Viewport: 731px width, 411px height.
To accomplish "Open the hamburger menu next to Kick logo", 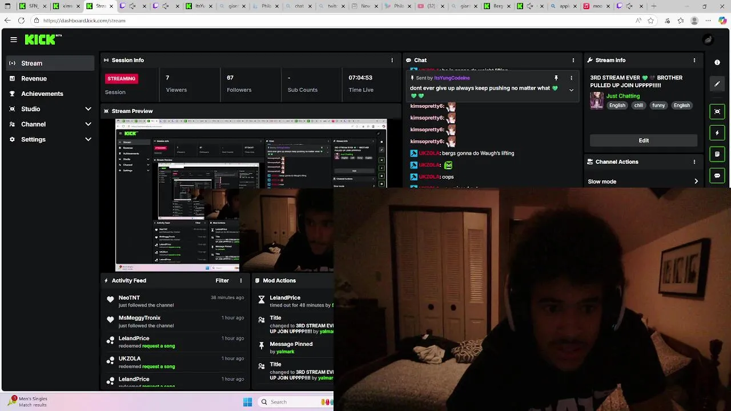I will point(14,39).
